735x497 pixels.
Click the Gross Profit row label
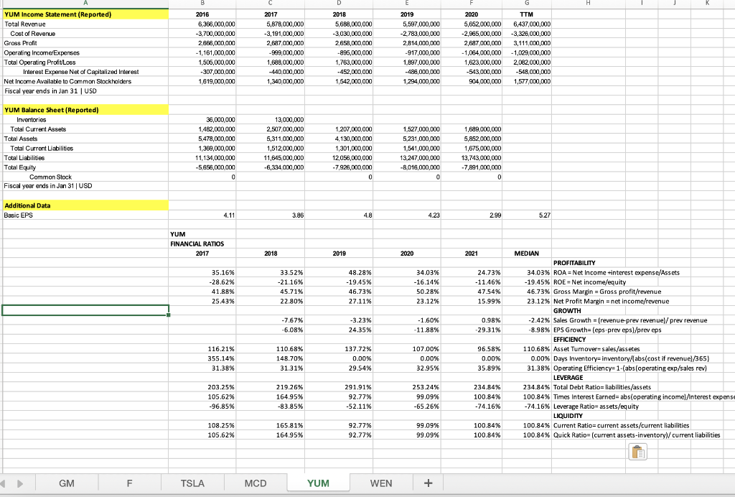21,43
